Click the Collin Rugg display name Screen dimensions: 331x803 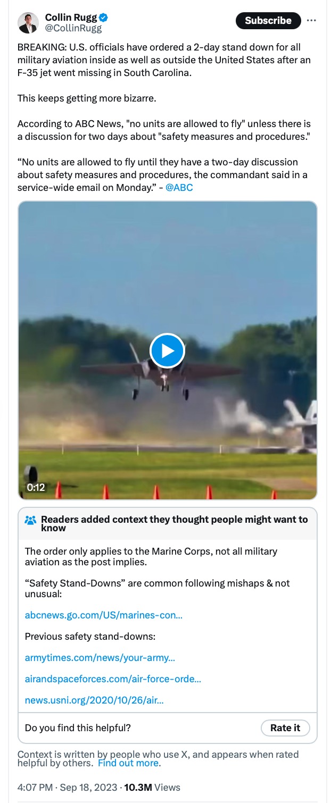click(x=71, y=18)
